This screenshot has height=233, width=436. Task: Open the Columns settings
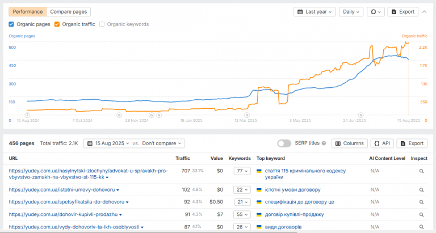tap(350, 143)
